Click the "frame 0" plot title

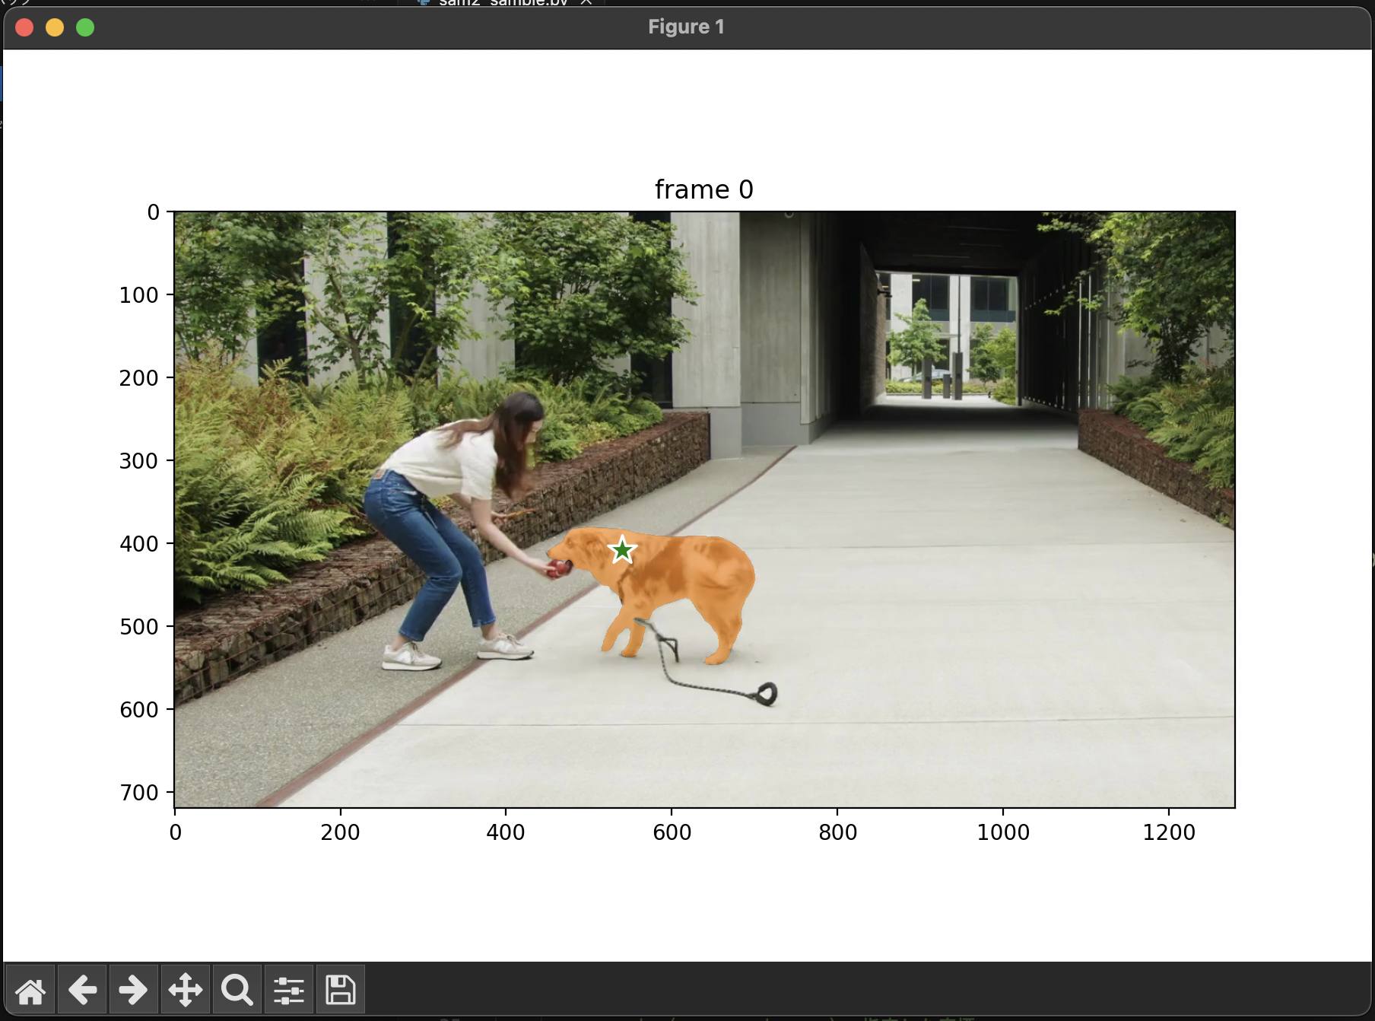tap(703, 189)
